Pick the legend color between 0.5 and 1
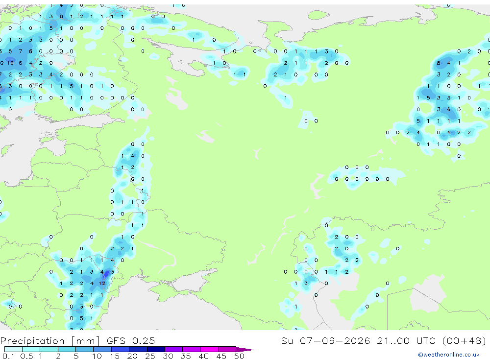490x359 pixels. tap(31, 349)
